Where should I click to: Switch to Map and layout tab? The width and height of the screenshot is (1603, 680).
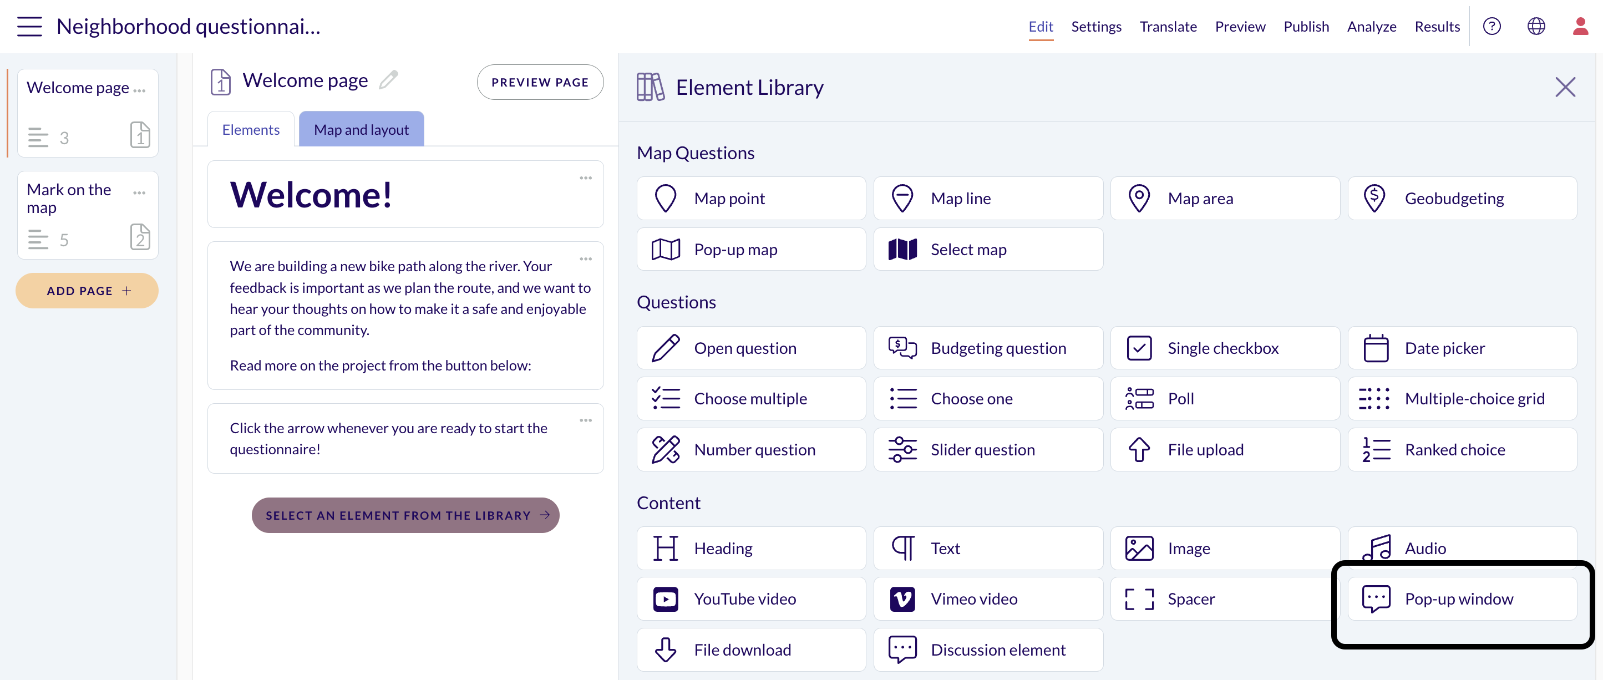(362, 129)
